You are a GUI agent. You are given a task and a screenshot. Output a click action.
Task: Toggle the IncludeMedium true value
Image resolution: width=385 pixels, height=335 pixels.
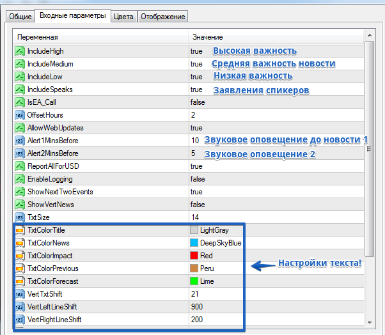coord(196,64)
